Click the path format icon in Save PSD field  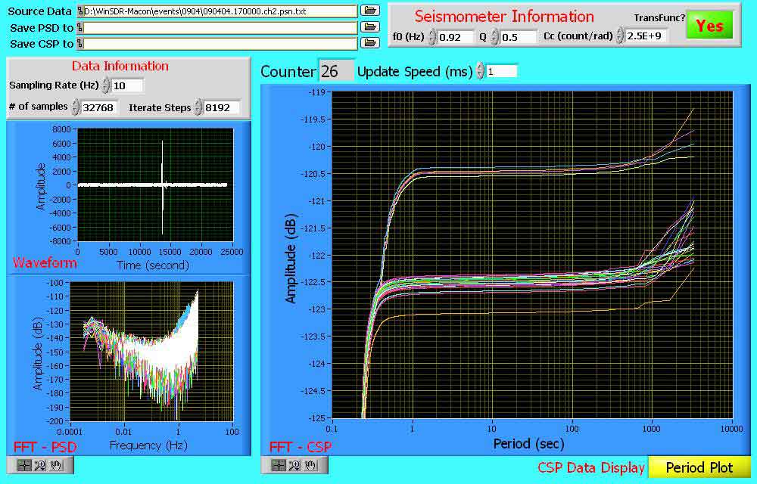(x=80, y=27)
